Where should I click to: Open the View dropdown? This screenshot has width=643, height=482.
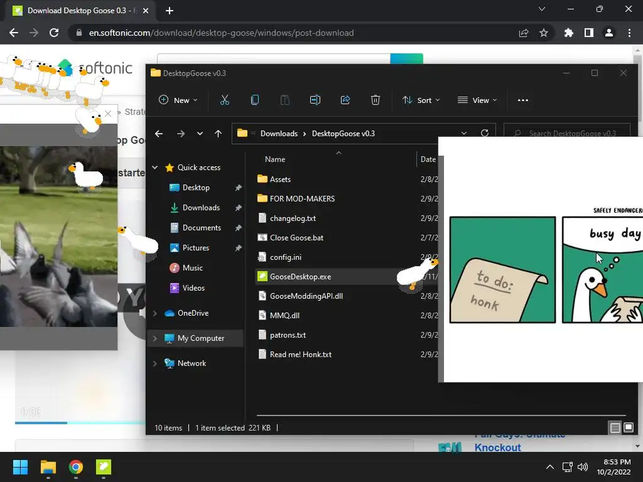point(477,100)
